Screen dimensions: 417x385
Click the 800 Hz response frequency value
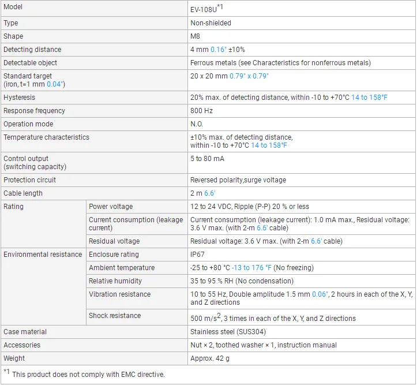[x=200, y=111]
